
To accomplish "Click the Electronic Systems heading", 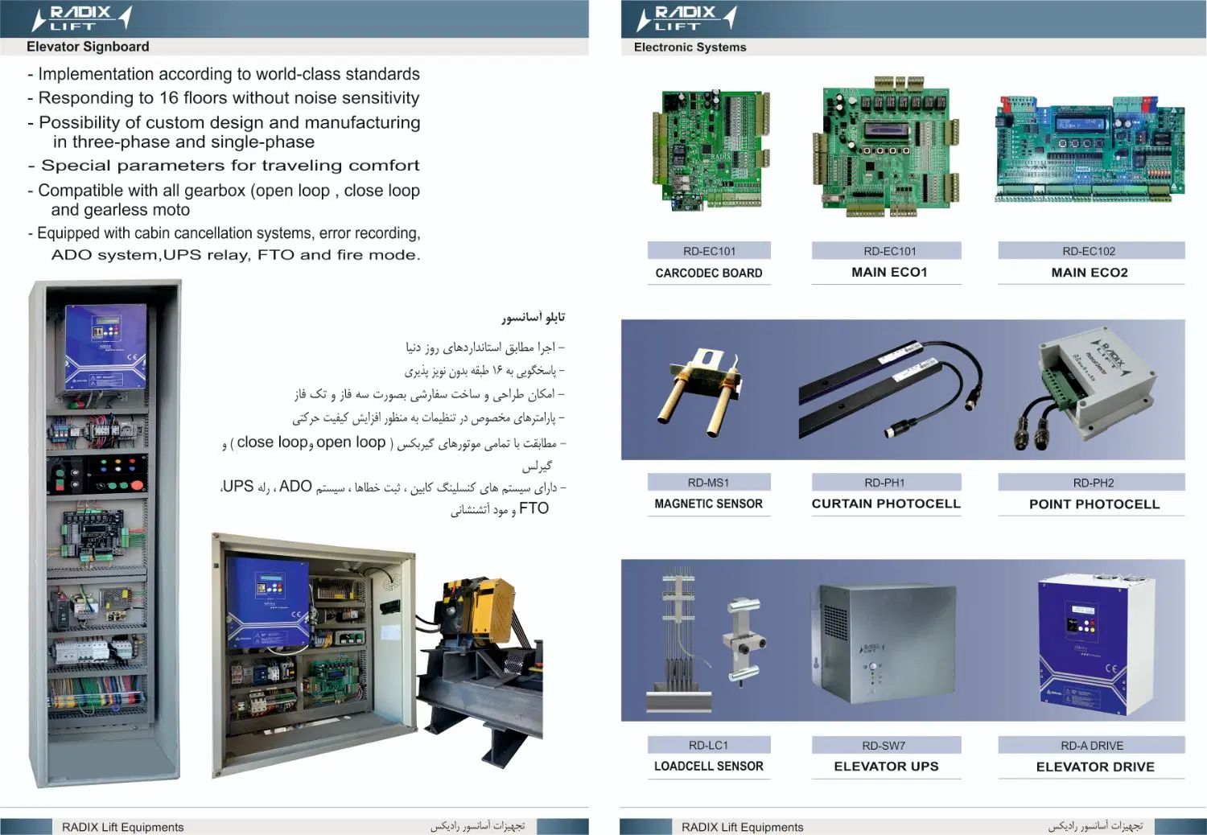I will pos(690,47).
